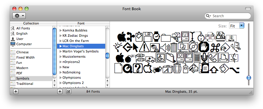
Task: Click the preview size slider knob
Action: tap(249, 78)
